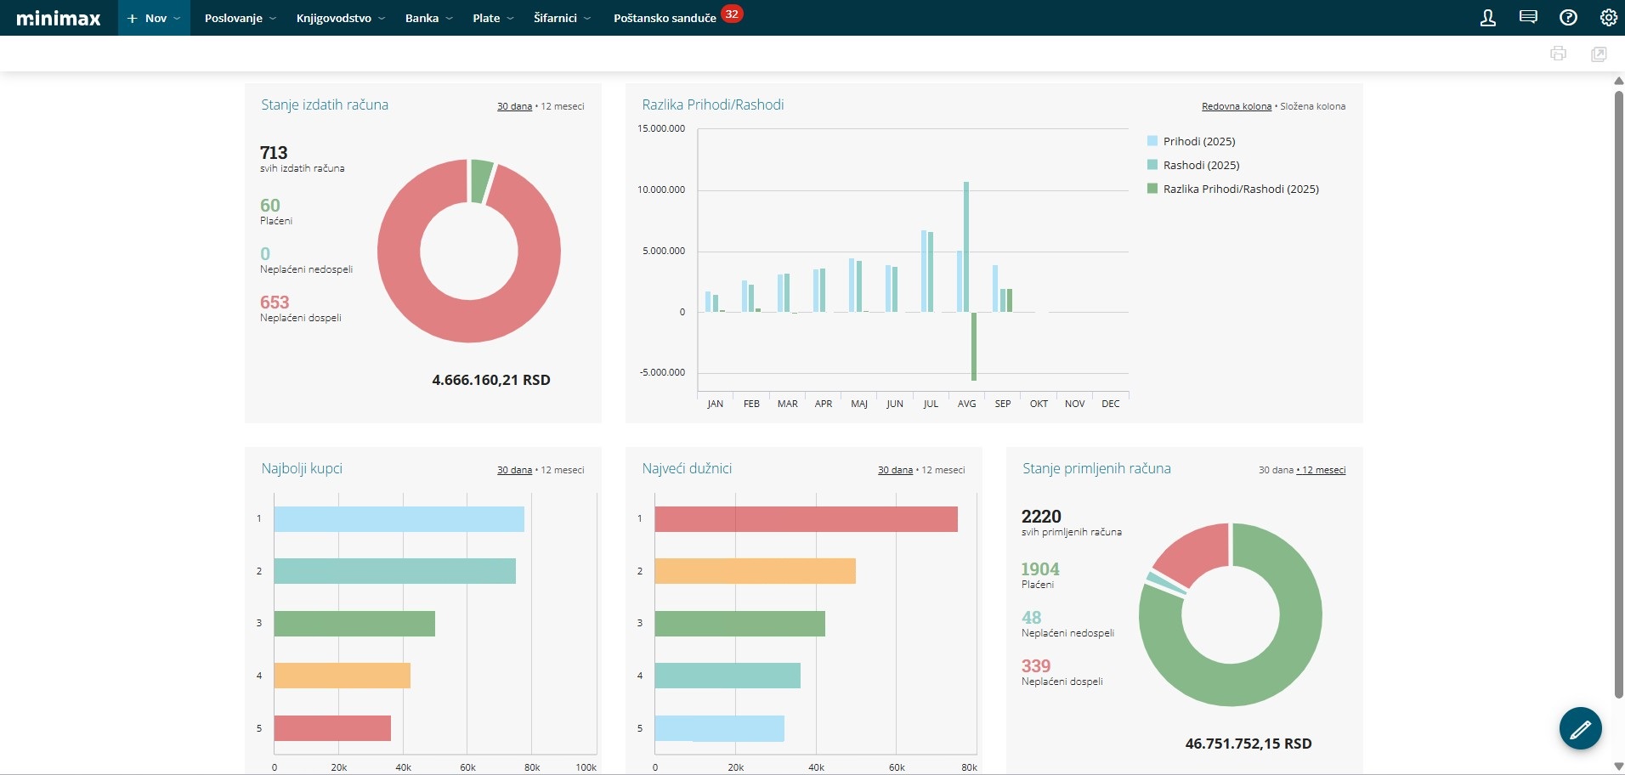The image size is (1625, 775).
Task: Toggle Razlika Prihodi/Rashodi (2025) legend series
Action: pos(1240,189)
